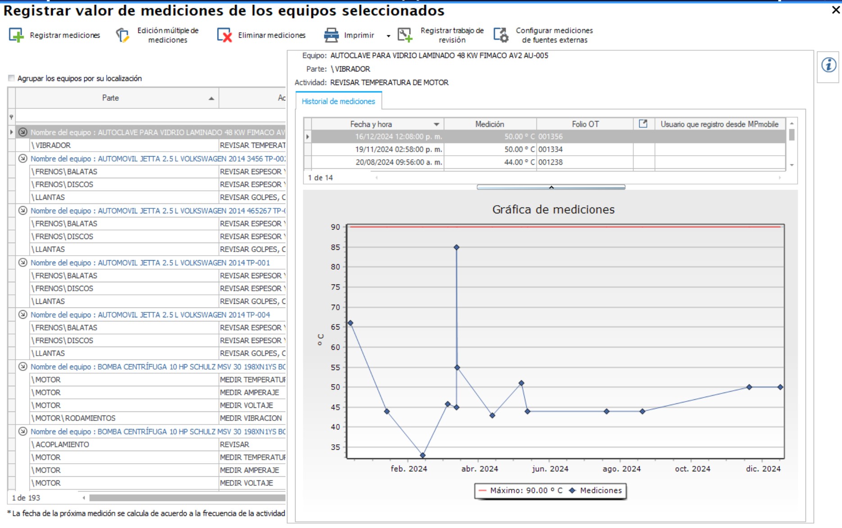
Task: Click Usuario que registro desde MPmobile header
Action: coord(719,124)
